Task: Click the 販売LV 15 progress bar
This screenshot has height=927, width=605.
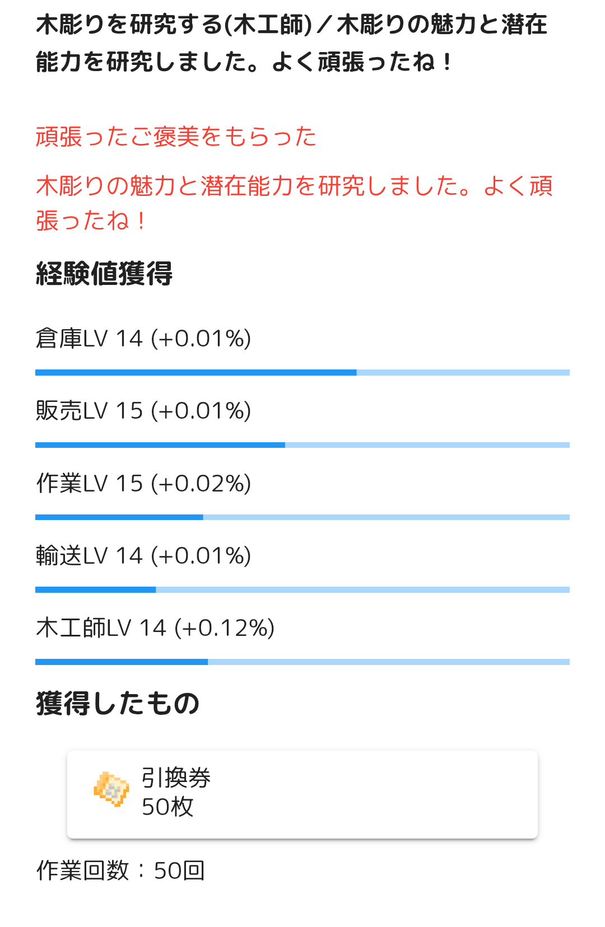Action: pos(302,445)
